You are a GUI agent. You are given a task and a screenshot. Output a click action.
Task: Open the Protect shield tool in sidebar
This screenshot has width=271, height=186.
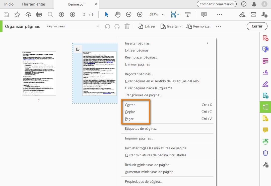265,153
